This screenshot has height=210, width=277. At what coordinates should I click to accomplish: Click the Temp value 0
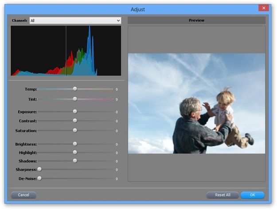[117, 89]
